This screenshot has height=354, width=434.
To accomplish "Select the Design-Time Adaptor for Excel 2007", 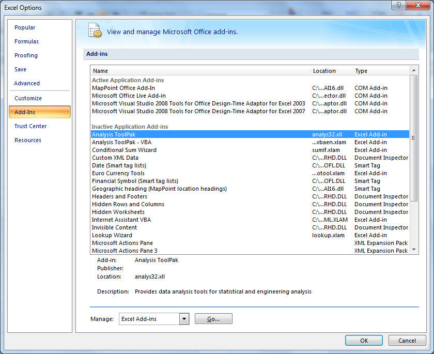I will pos(250,111).
